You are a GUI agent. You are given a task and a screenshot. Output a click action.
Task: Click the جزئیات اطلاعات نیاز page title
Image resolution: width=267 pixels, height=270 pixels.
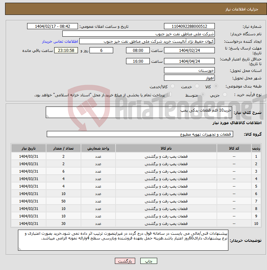pyautogui.click(x=242, y=9)
